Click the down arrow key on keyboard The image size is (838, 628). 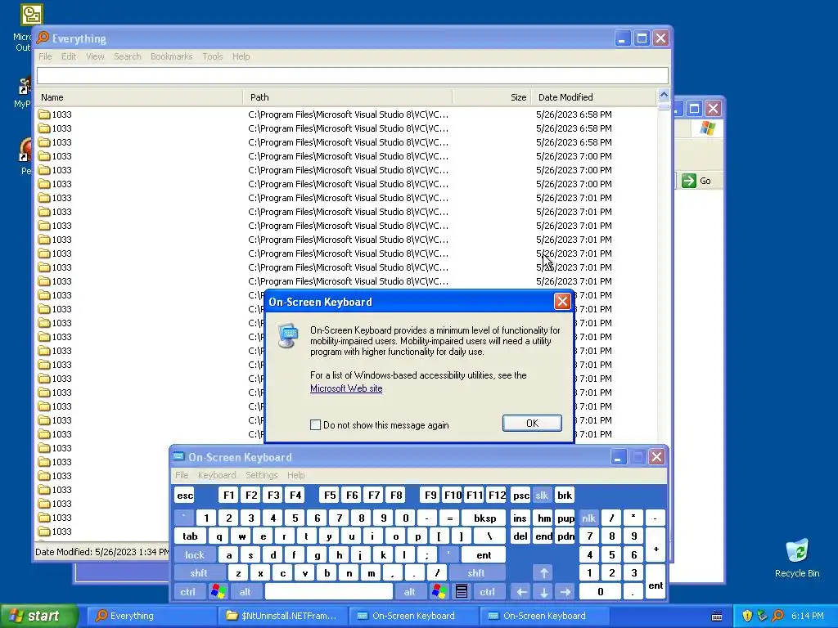tap(543, 592)
